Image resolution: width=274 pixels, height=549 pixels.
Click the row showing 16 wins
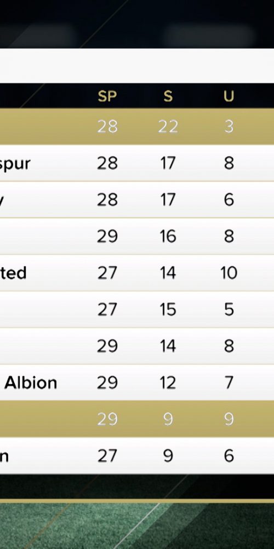137,236
